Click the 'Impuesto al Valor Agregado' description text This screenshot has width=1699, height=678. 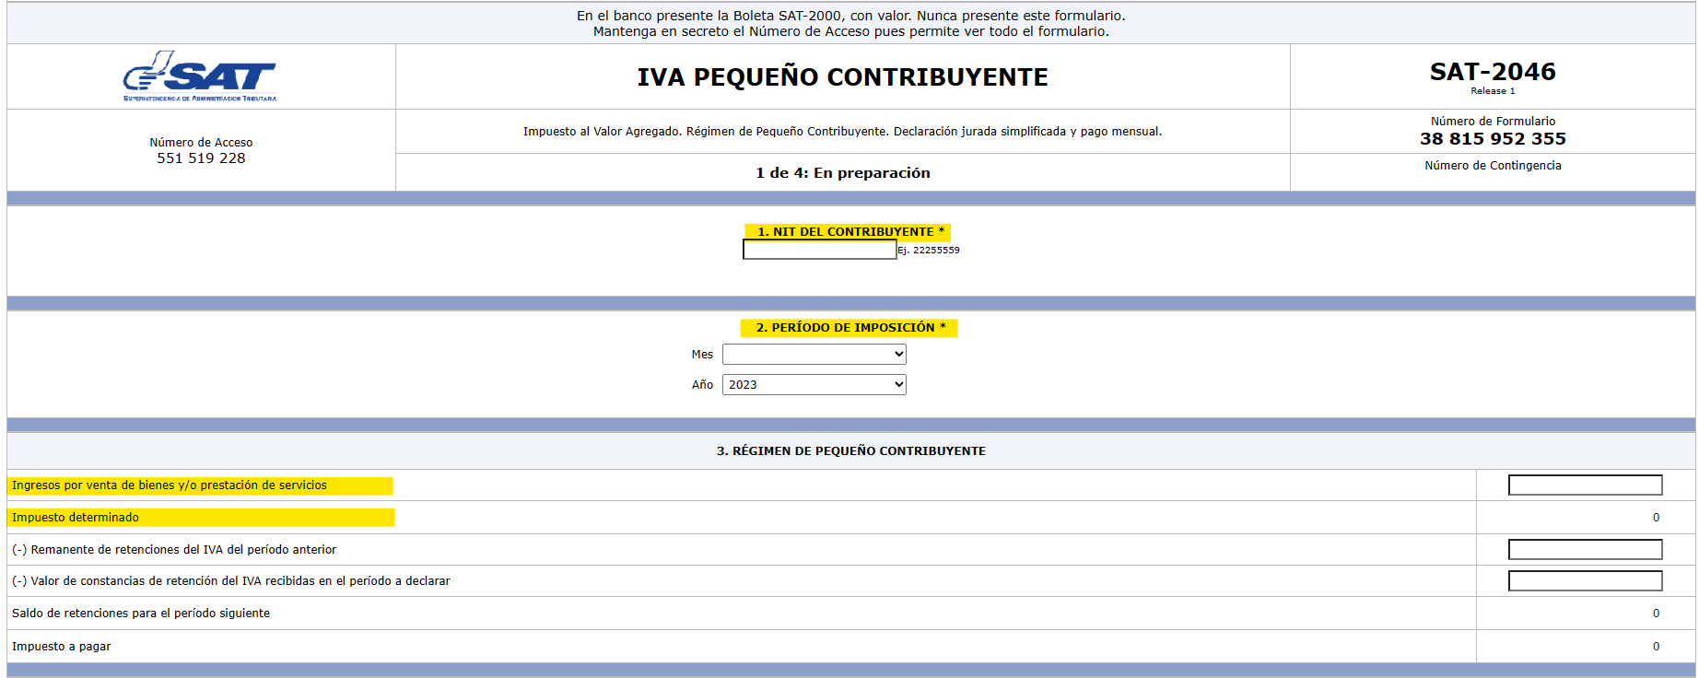tap(843, 132)
